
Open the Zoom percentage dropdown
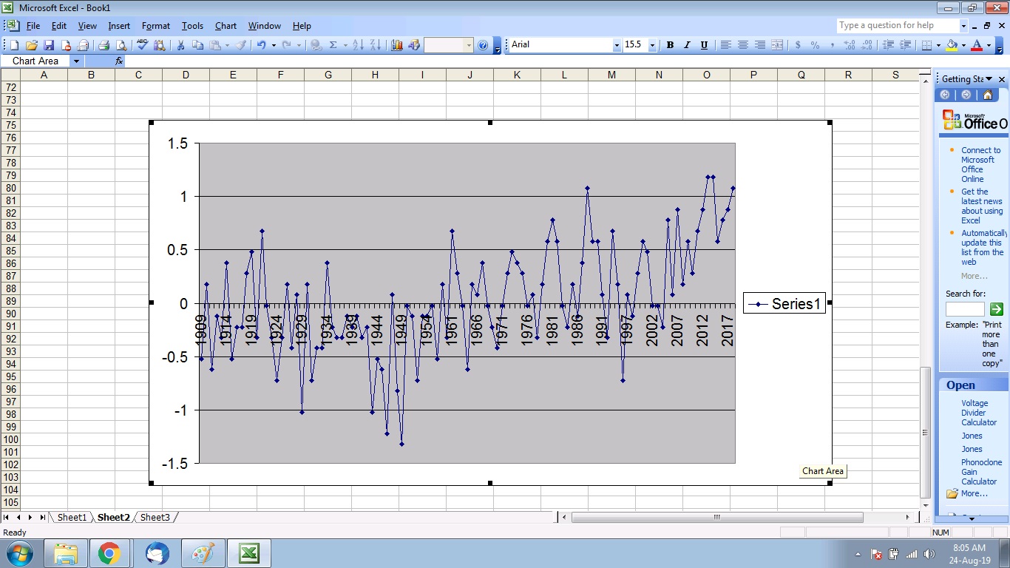(468, 45)
